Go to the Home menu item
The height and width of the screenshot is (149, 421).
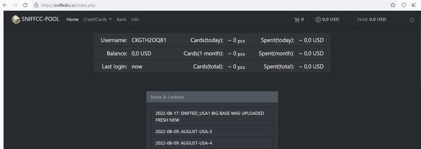point(72,19)
